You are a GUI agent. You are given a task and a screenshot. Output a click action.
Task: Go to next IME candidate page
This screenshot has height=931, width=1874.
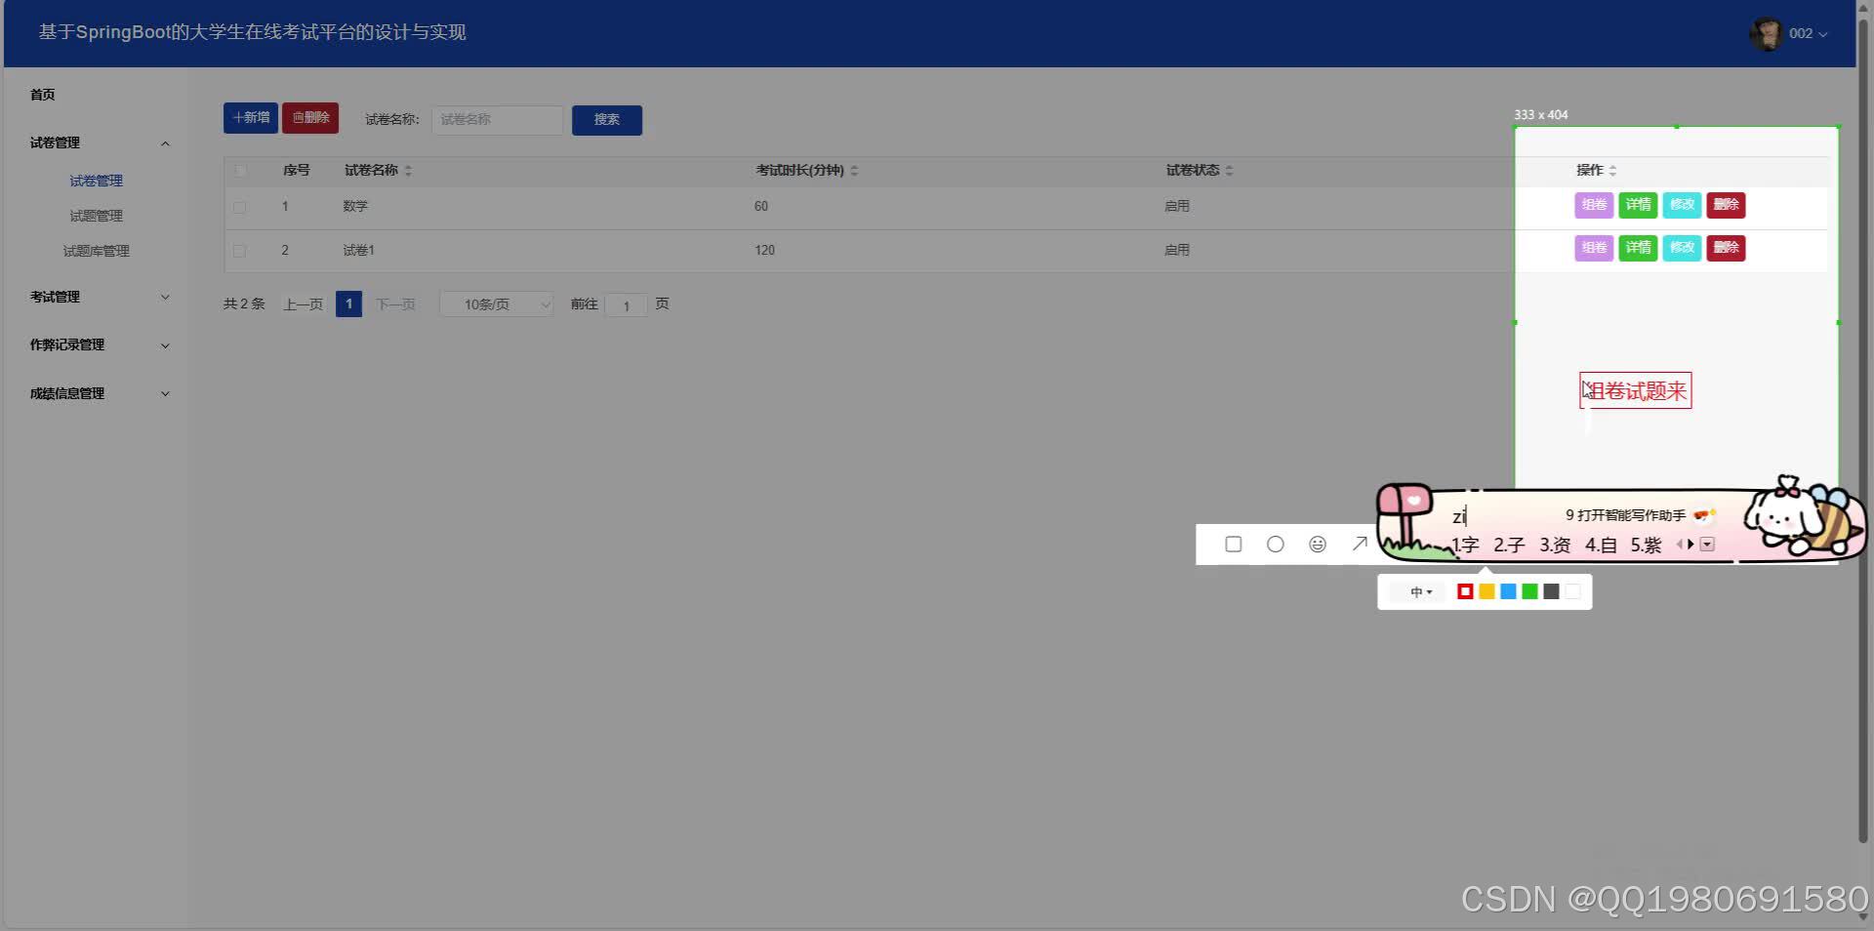click(x=1691, y=545)
